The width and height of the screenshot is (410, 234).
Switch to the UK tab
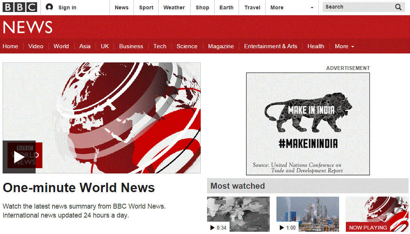point(105,46)
